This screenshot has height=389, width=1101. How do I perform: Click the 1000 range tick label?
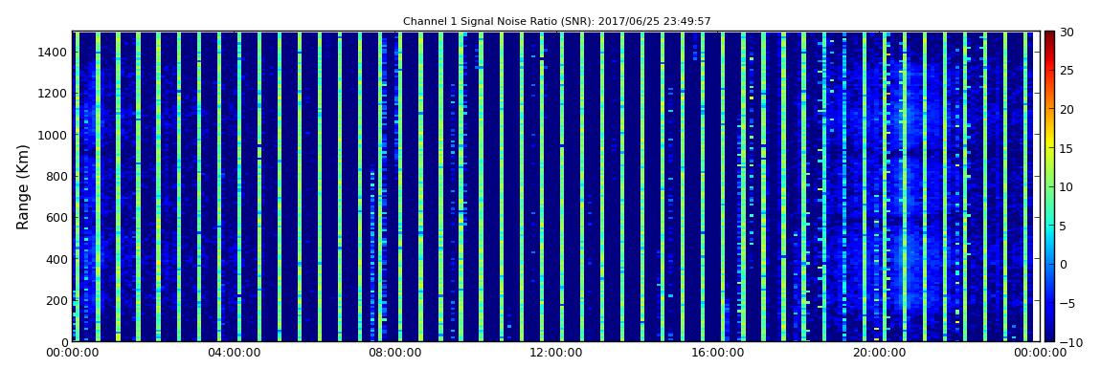pyautogui.click(x=54, y=135)
